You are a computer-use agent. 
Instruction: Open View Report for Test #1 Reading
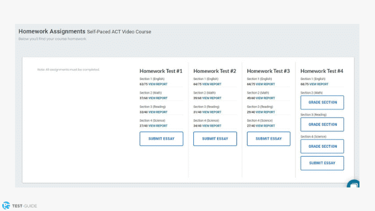(x=158, y=112)
